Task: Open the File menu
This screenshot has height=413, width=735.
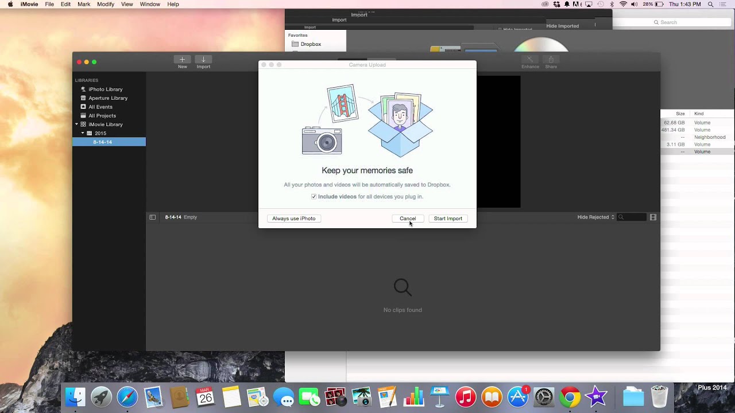Action: pos(49,4)
